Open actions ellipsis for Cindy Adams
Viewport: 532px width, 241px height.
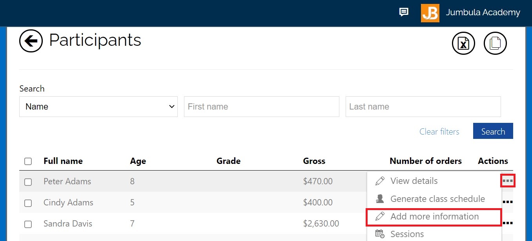[x=508, y=202]
